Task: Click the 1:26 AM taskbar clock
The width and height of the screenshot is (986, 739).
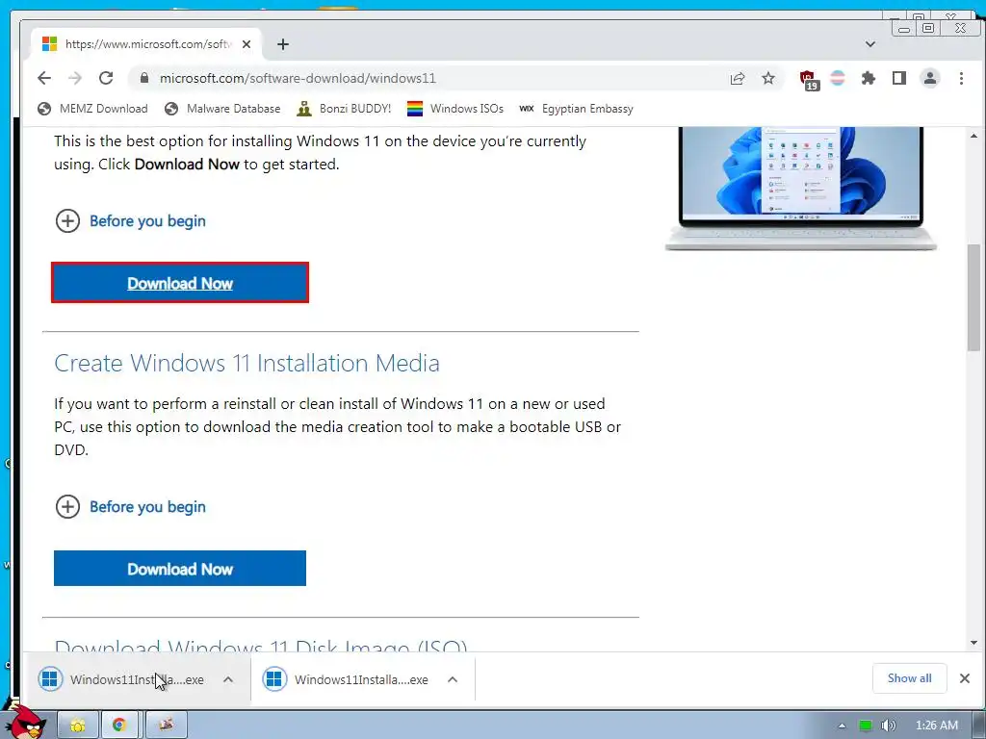Action: [937, 726]
